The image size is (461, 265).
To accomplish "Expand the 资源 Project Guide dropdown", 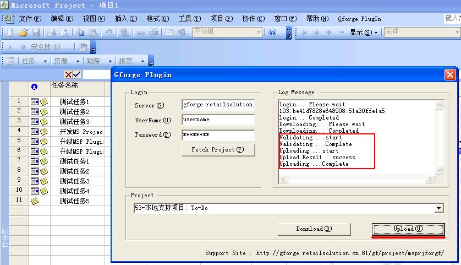I will tap(78, 61).
